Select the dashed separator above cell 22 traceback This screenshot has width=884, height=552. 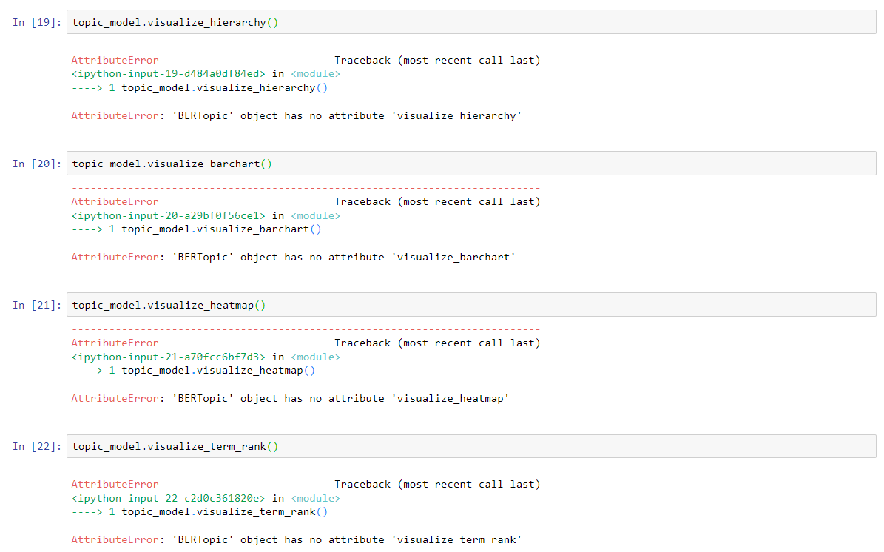306,470
